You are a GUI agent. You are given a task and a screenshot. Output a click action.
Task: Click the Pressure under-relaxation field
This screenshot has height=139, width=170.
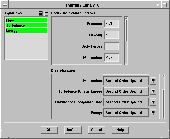point(111,24)
